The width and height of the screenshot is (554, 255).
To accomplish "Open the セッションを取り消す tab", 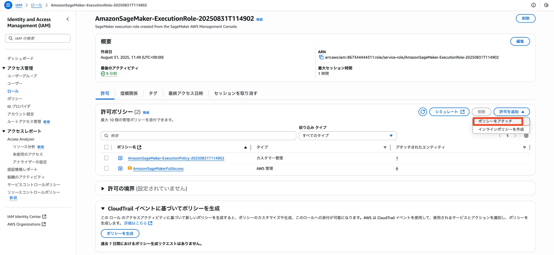I will 236,93.
